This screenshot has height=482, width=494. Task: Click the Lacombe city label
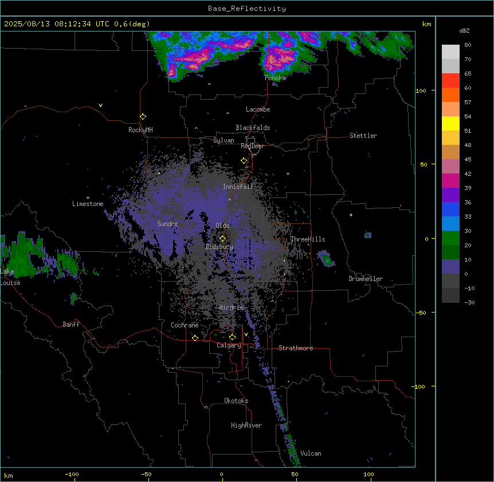pos(258,109)
